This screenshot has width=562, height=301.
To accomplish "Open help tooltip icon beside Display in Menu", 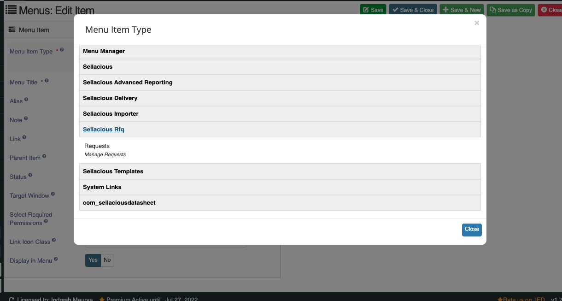I will coord(56,259).
